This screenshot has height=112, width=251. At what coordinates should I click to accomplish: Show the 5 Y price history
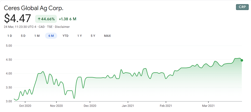[x=93, y=36]
